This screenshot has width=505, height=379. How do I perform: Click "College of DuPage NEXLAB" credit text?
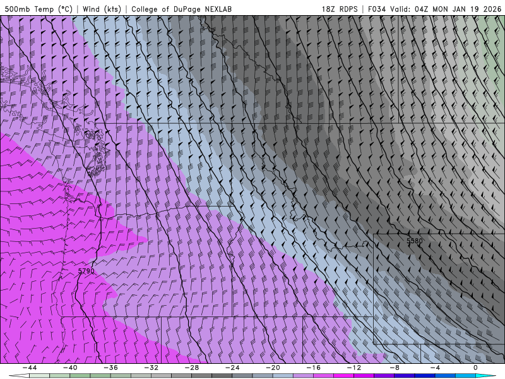coord(181,9)
